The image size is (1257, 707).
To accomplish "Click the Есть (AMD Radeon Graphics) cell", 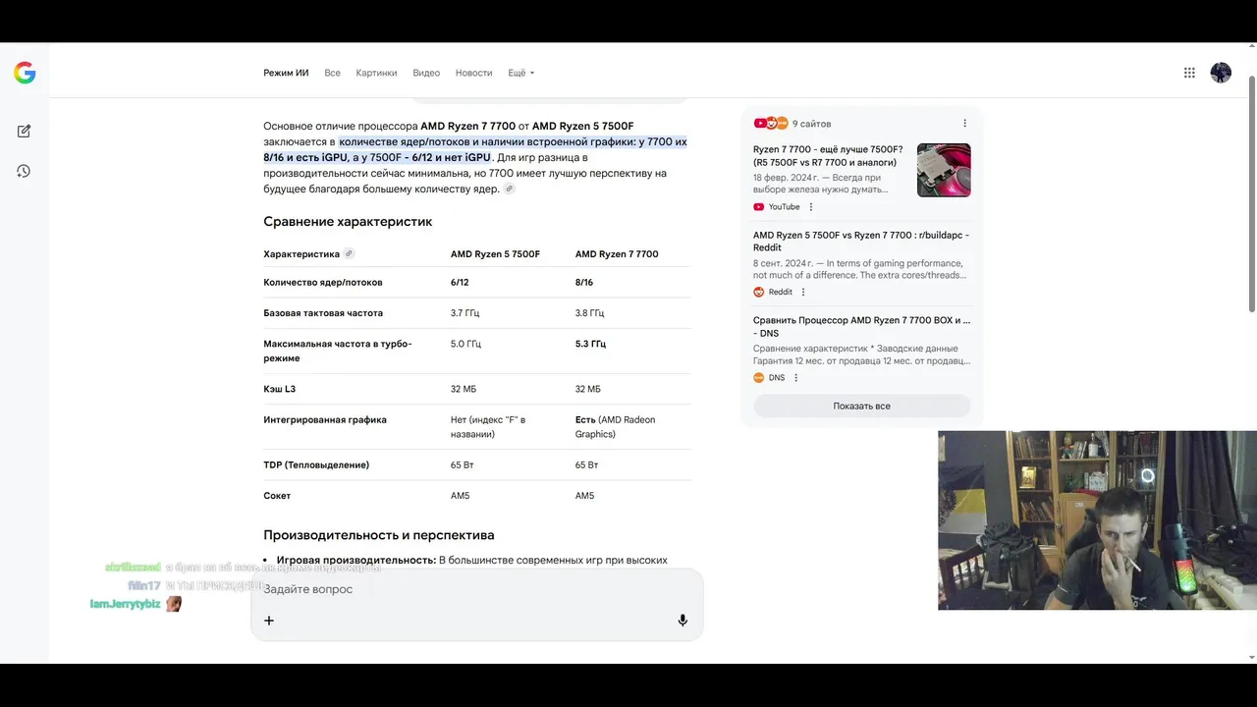I will coord(615,427).
